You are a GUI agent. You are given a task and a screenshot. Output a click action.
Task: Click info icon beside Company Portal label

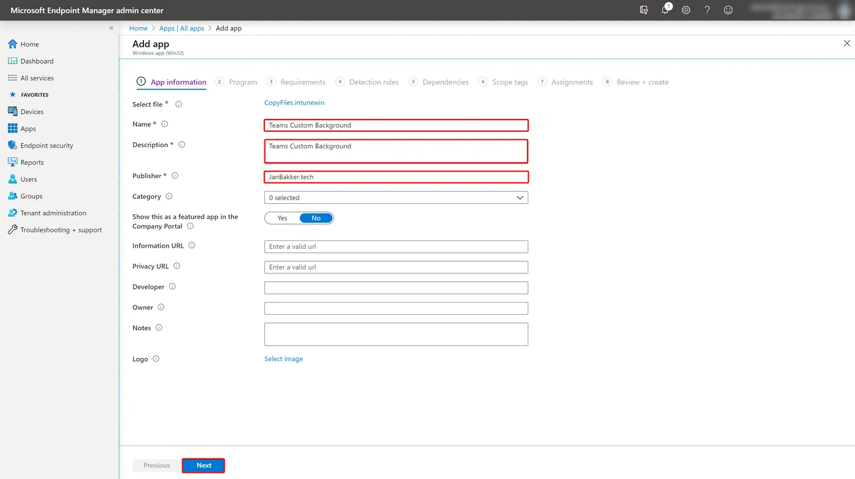(190, 226)
